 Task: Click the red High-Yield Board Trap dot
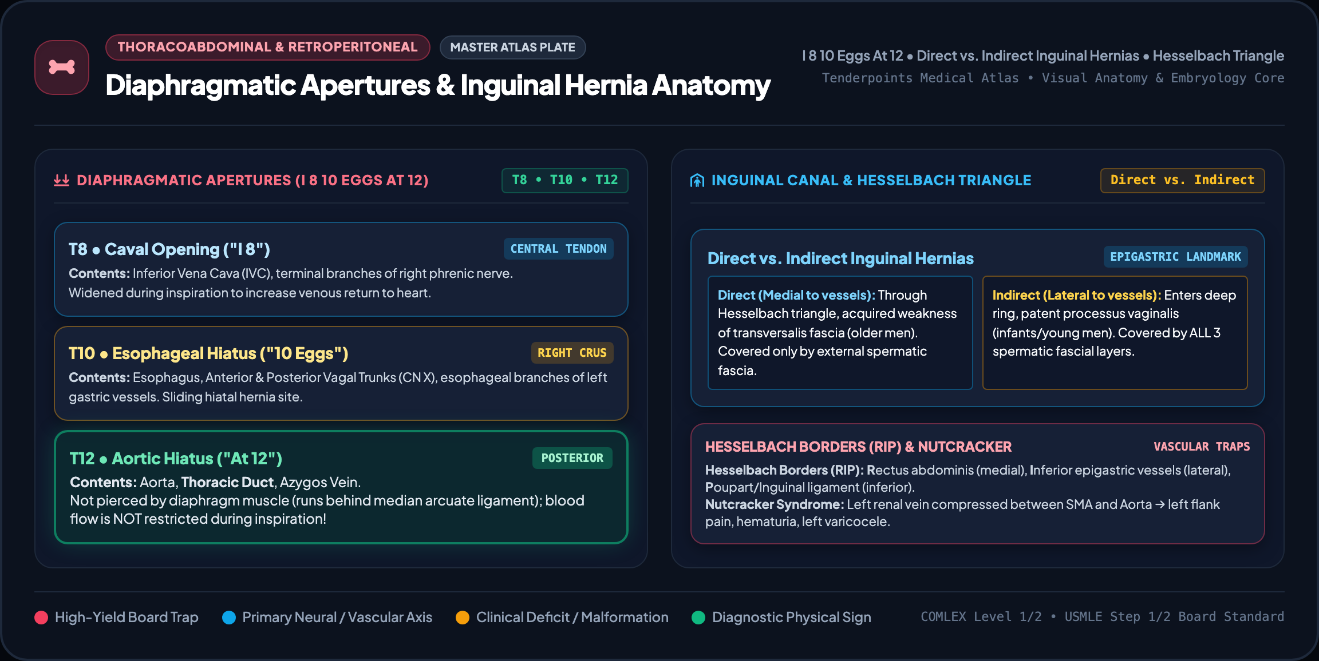click(41, 618)
